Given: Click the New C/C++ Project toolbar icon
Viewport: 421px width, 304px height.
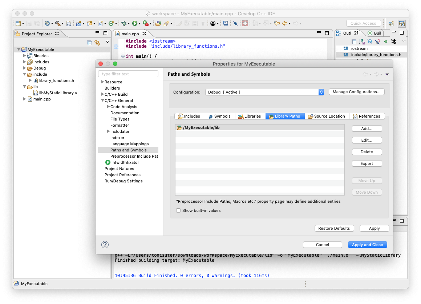Looking at the screenshot, I should pyautogui.click(x=79, y=23).
